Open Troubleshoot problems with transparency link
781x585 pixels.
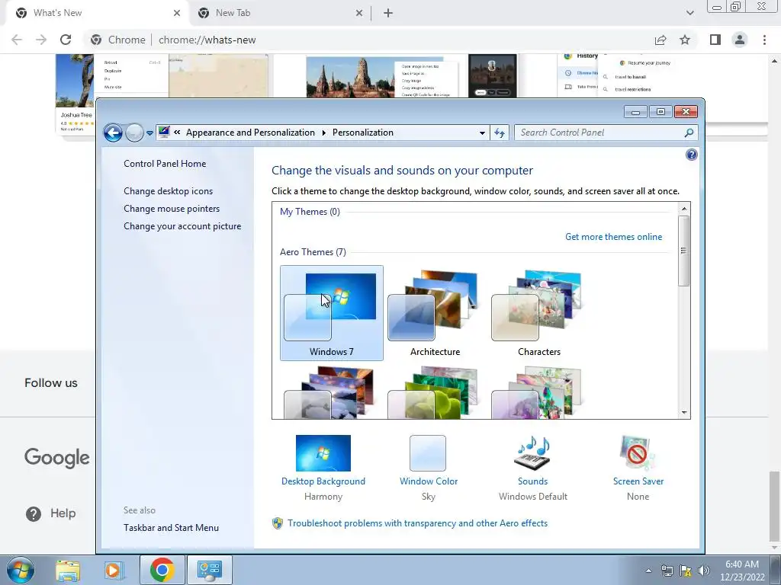[x=417, y=523]
